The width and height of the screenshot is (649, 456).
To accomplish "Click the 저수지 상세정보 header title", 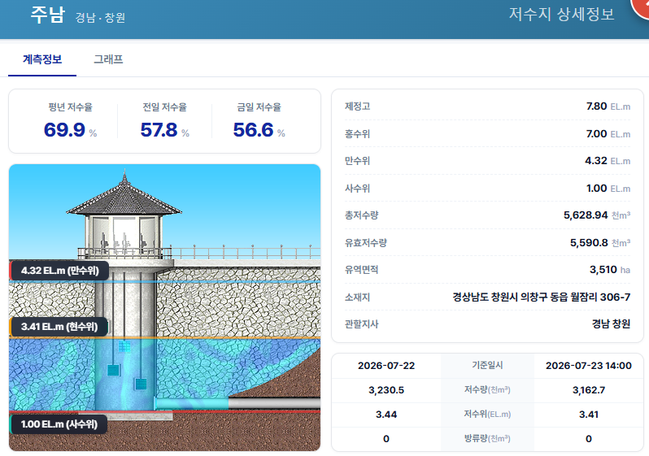I will tap(561, 14).
